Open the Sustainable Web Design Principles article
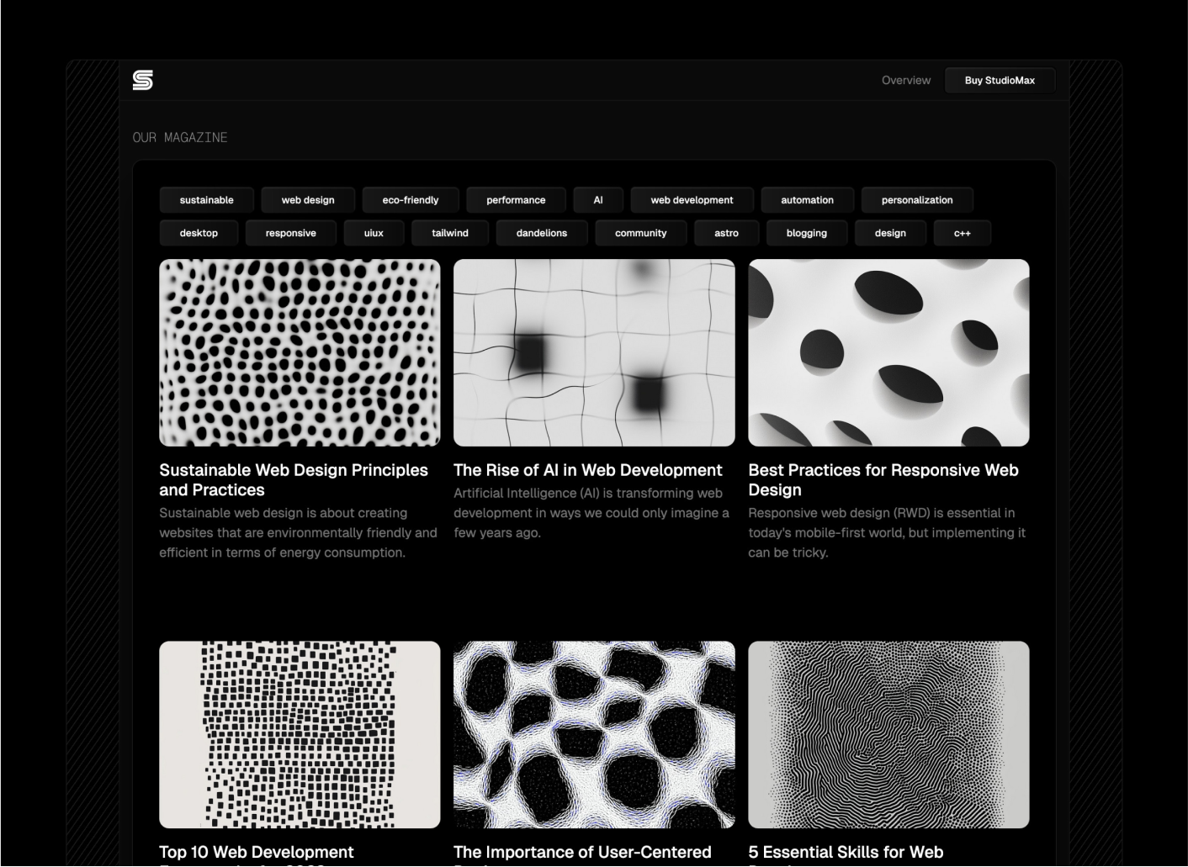This screenshot has width=1188, height=867. pyautogui.click(x=294, y=480)
